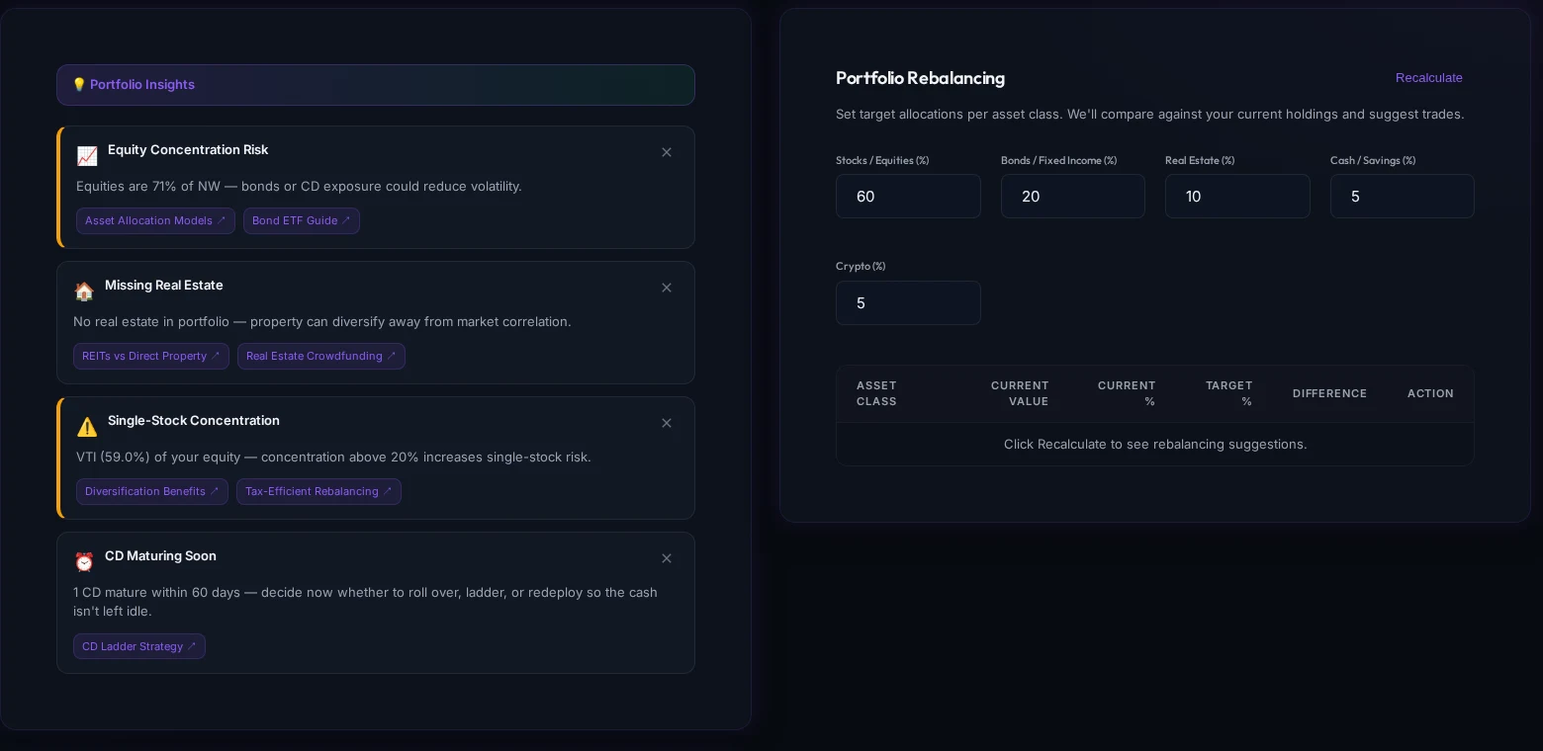This screenshot has height=751, width=1543.
Task: Click the Recalculate button
Action: click(x=1429, y=78)
